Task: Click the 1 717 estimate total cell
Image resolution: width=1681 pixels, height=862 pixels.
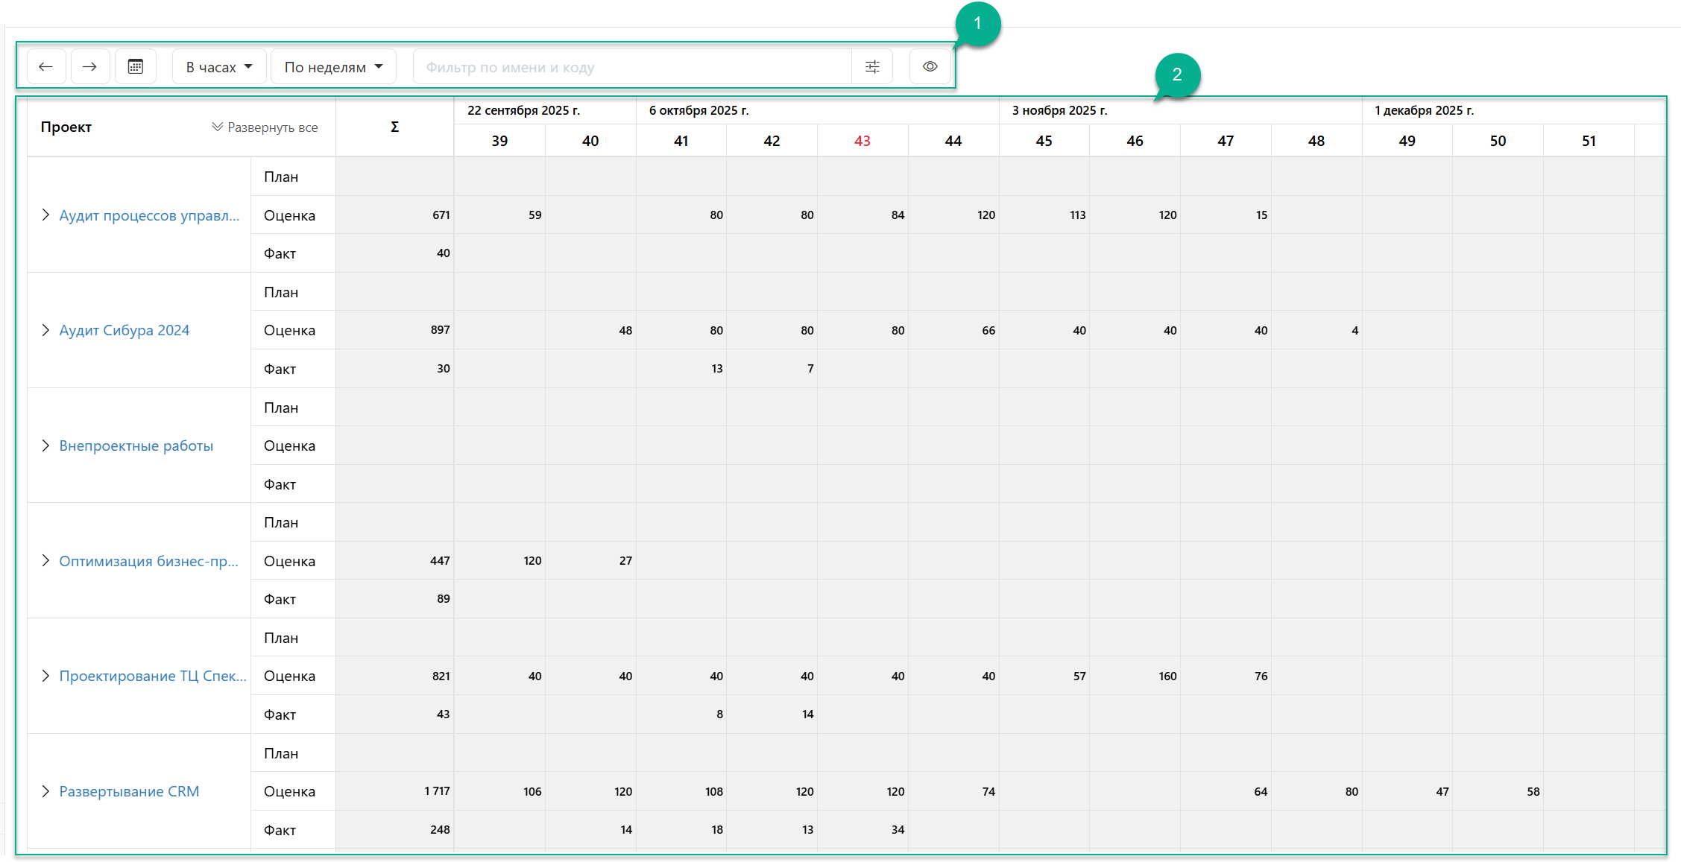Action: pyautogui.click(x=437, y=791)
